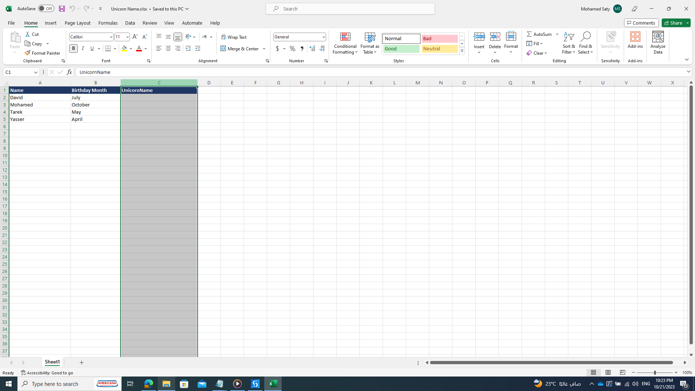Open the Formulas ribbon tab
695x391 pixels.
108,23
